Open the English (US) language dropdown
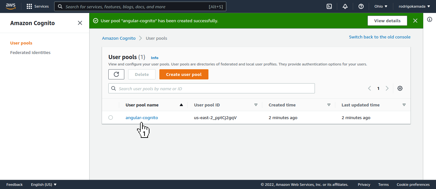The width and height of the screenshot is (436, 189). 43,184
